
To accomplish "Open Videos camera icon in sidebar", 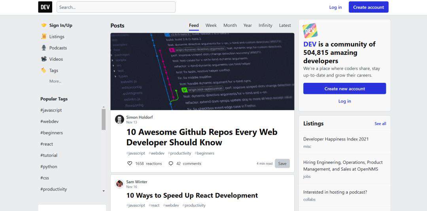I will coord(43,59).
